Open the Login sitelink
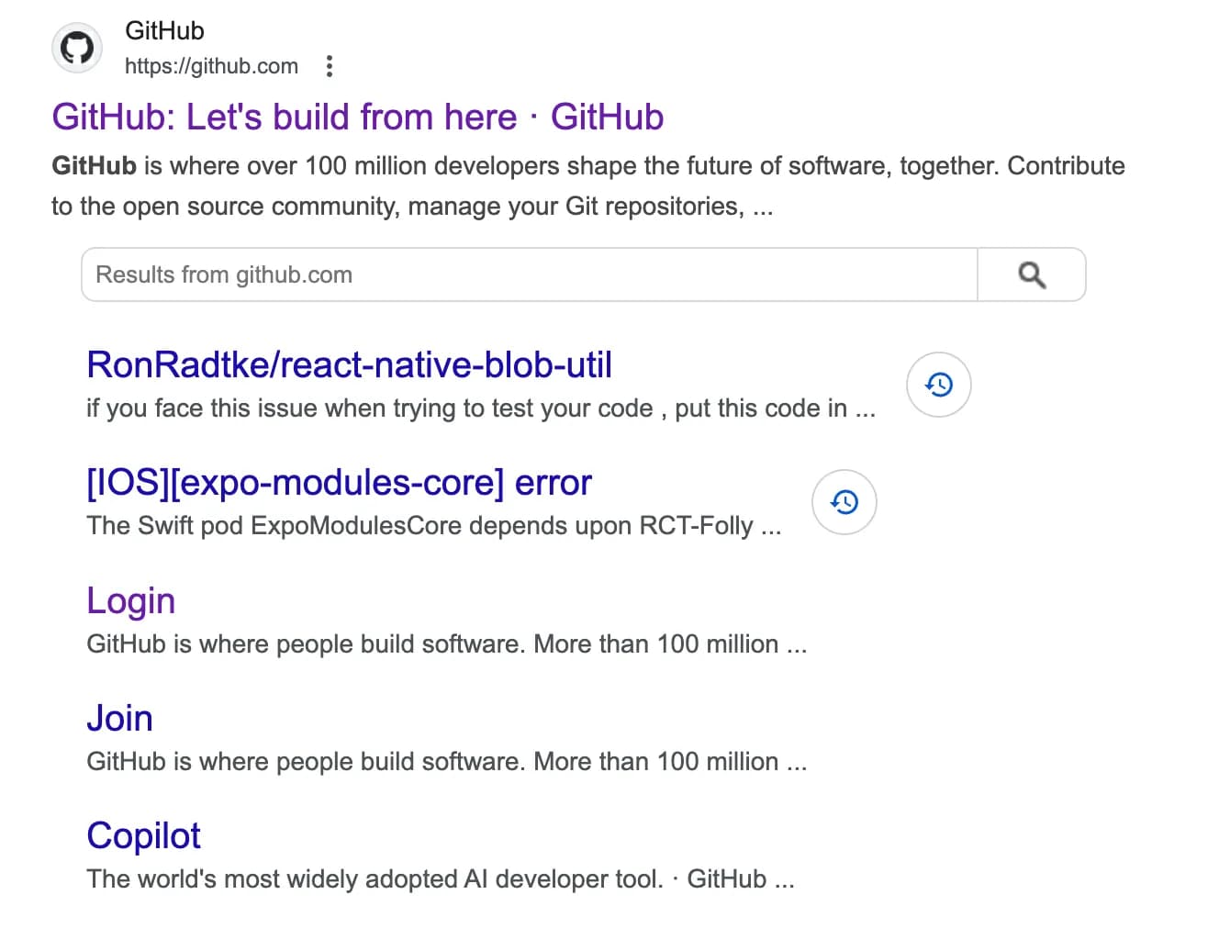Image resolution: width=1230 pixels, height=951 pixels. point(130,600)
